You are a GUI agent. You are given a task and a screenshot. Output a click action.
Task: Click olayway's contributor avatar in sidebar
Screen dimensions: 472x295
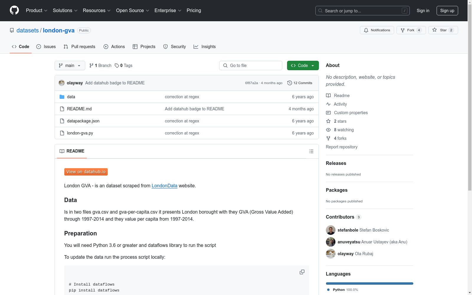[x=331, y=254]
